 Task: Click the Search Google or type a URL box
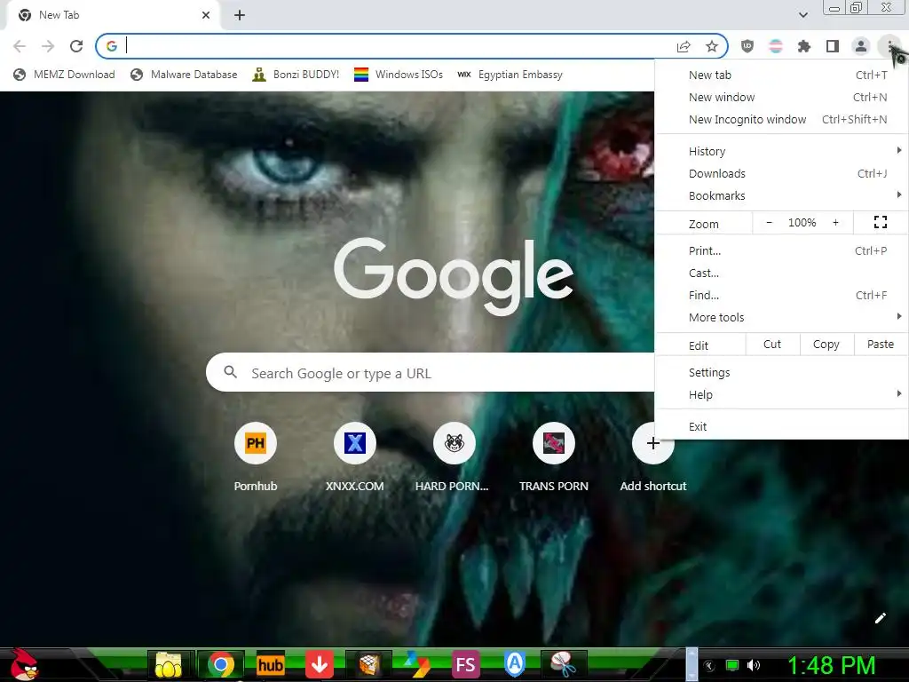[431, 372]
